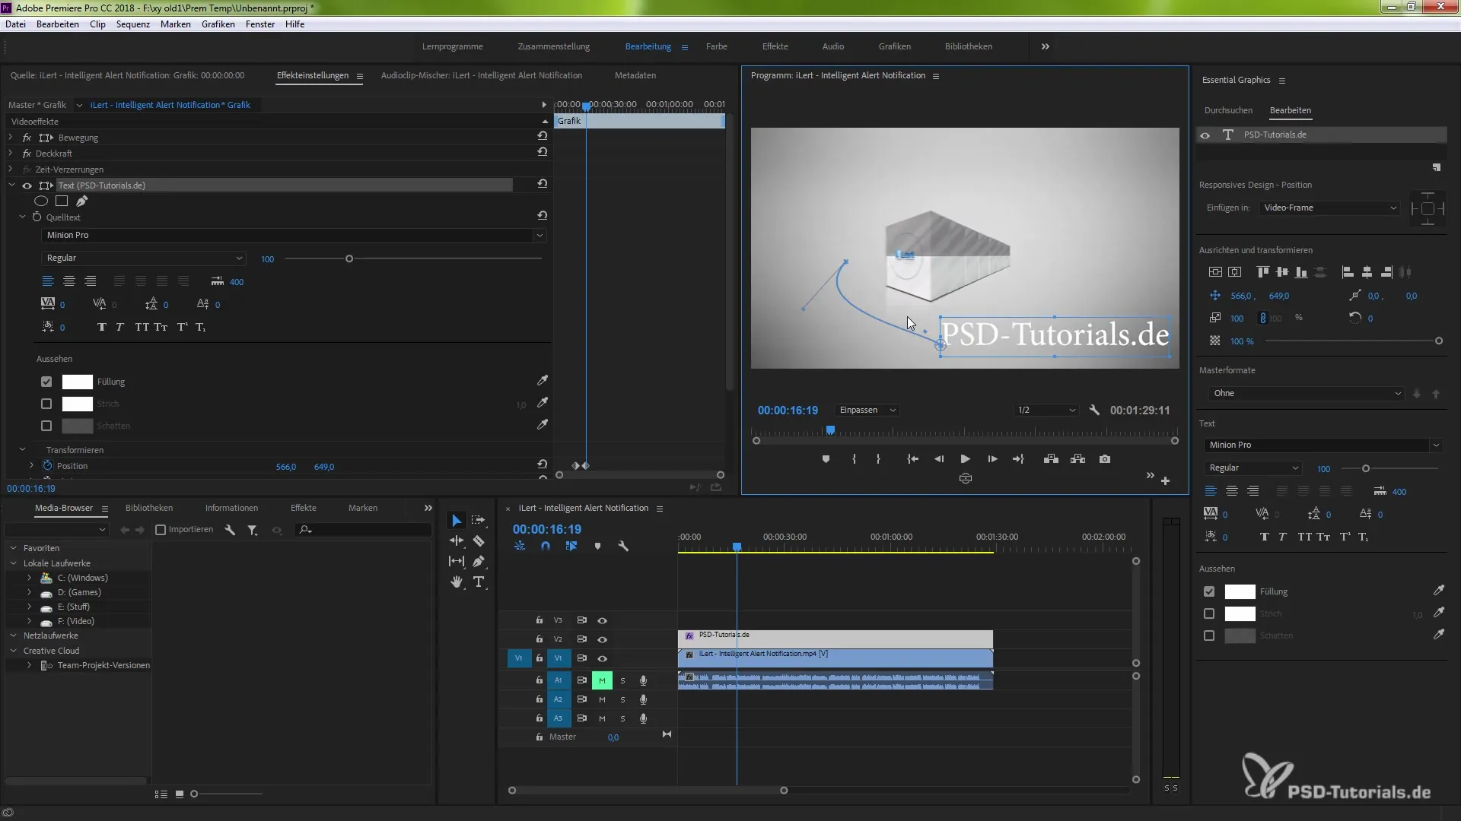Enable Strich checkbox in Essential Graphics
Image resolution: width=1461 pixels, height=821 pixels.
[x=1209, y=613]
